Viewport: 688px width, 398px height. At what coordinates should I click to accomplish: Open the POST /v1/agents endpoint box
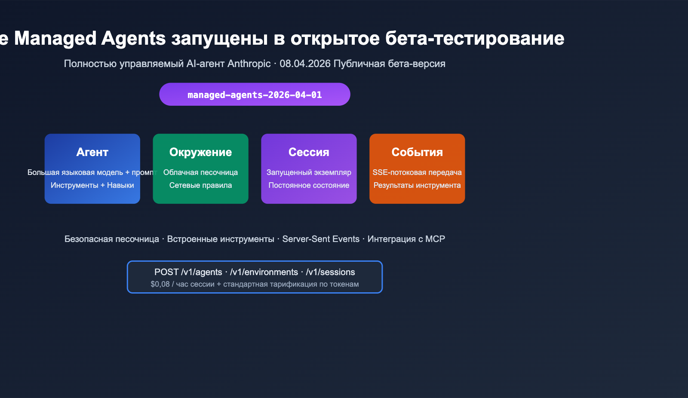[188, 272]
